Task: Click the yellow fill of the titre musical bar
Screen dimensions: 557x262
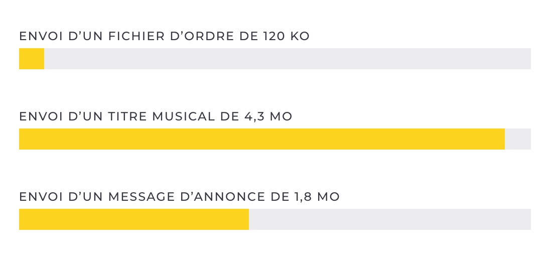Action: click(x=261, y=139)
